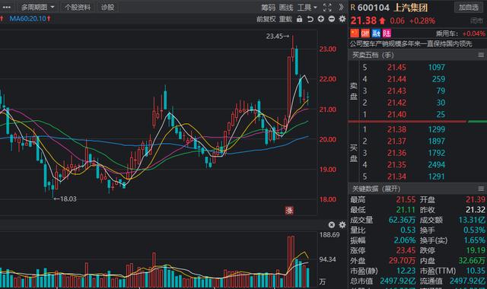487x289 pixels.
Task: Open volume sub-chart settings gear
Action: pos(342,225)
